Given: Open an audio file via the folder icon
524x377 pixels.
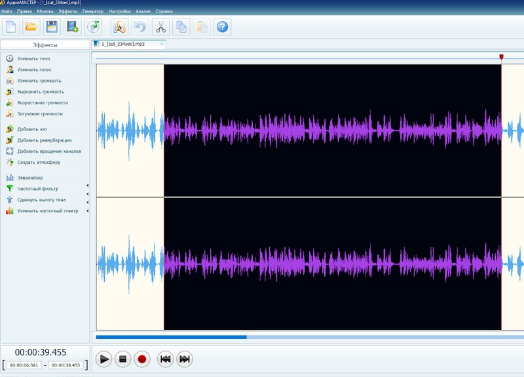Looking at the screenshot, I should pos(31,26).
